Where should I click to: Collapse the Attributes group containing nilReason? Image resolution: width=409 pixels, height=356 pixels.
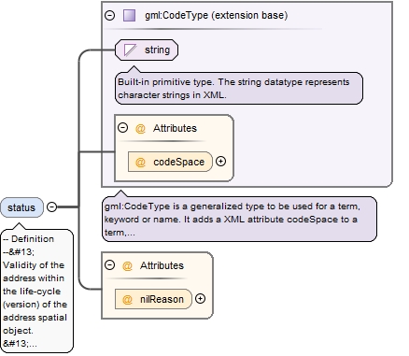pyautogui.click(x=109, y=265)
